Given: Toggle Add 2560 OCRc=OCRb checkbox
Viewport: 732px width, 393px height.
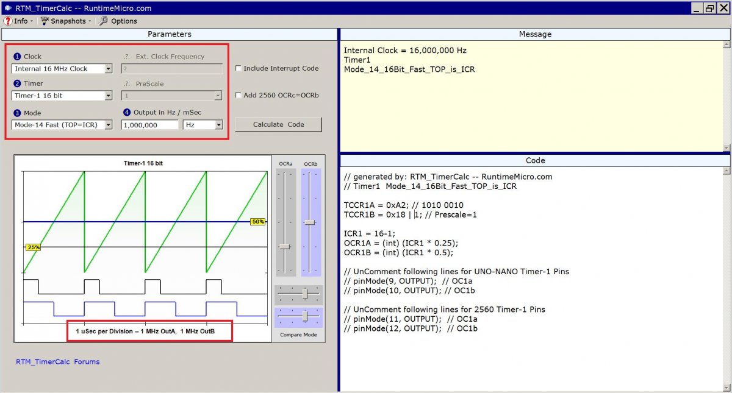Looking at the screenshot, I should pyautogui.click(x=239, y=95).
